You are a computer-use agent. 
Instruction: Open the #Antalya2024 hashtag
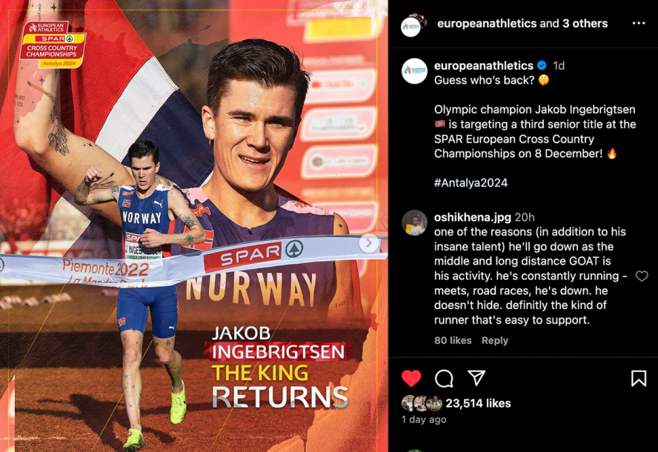point(471,182)
